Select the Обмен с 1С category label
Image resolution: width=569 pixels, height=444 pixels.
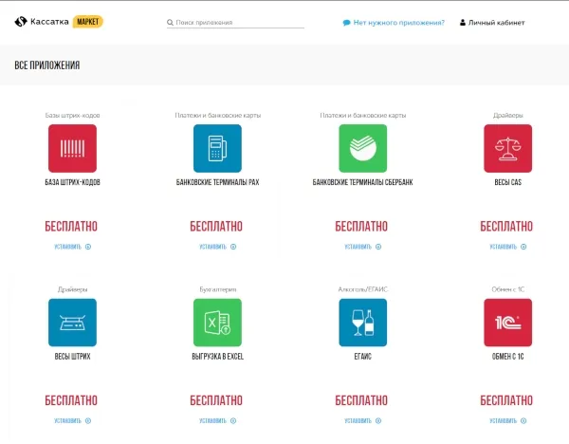point(508,289)
